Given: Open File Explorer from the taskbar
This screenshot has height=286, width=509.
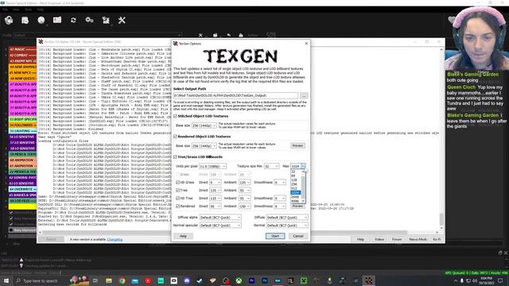Looking at the screenshot, I should 109,280.
